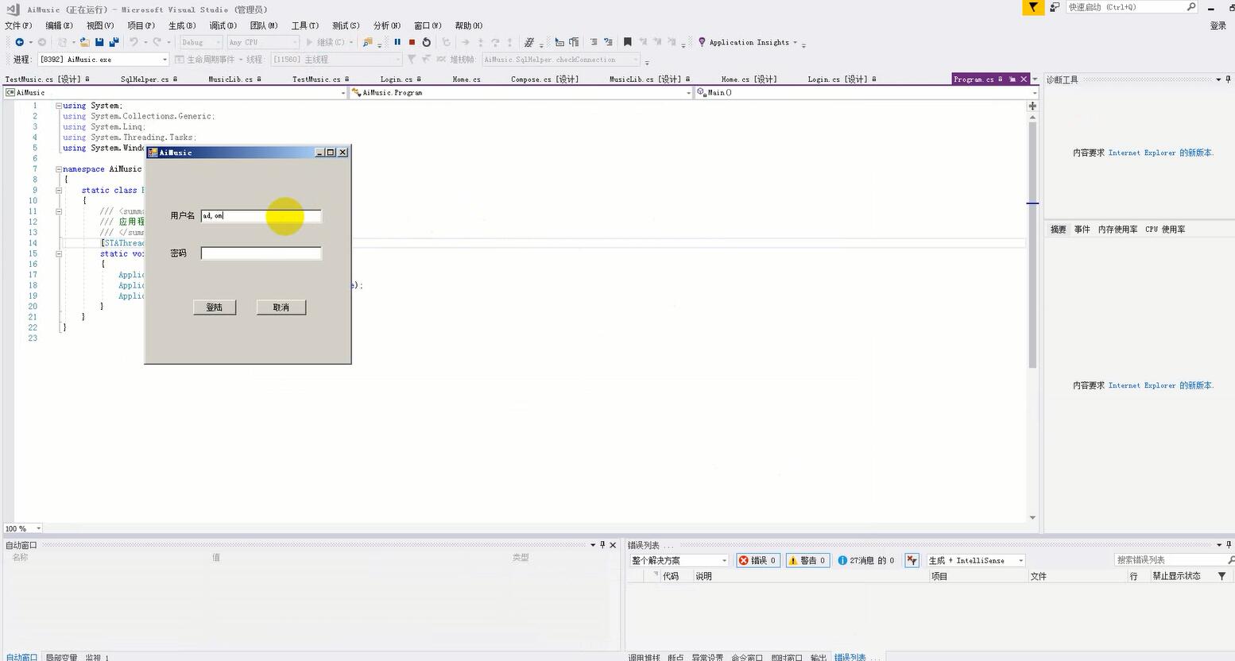This screenshot has width=1235, height=661.
Task: Open the 整个解决方案 scope dropdown
Action: 679,560
